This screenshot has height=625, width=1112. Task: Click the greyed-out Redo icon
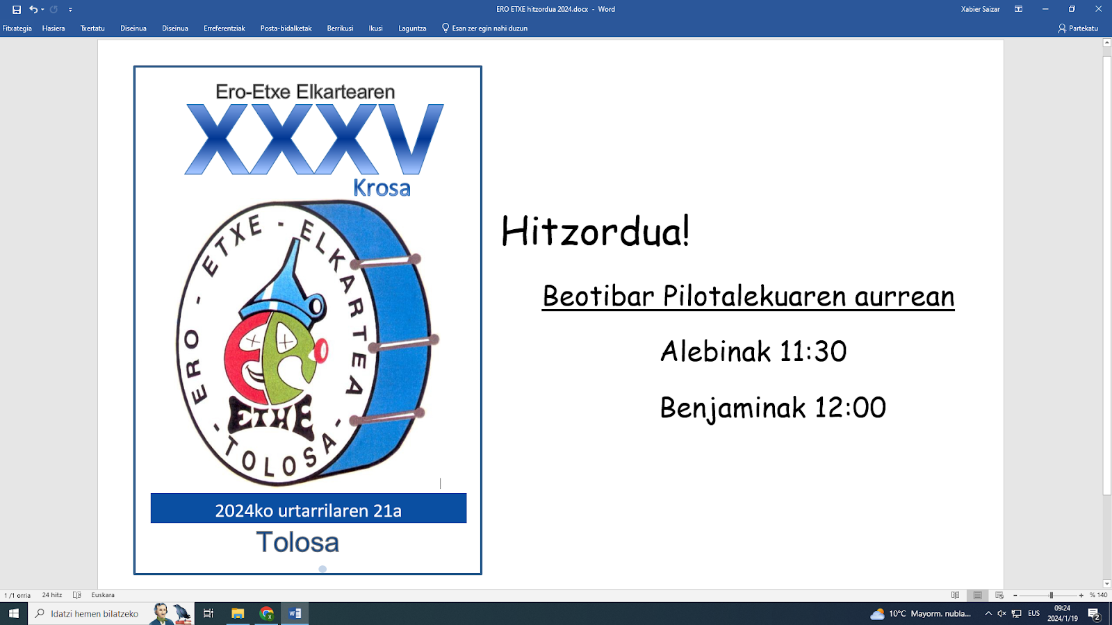[54, 10]
